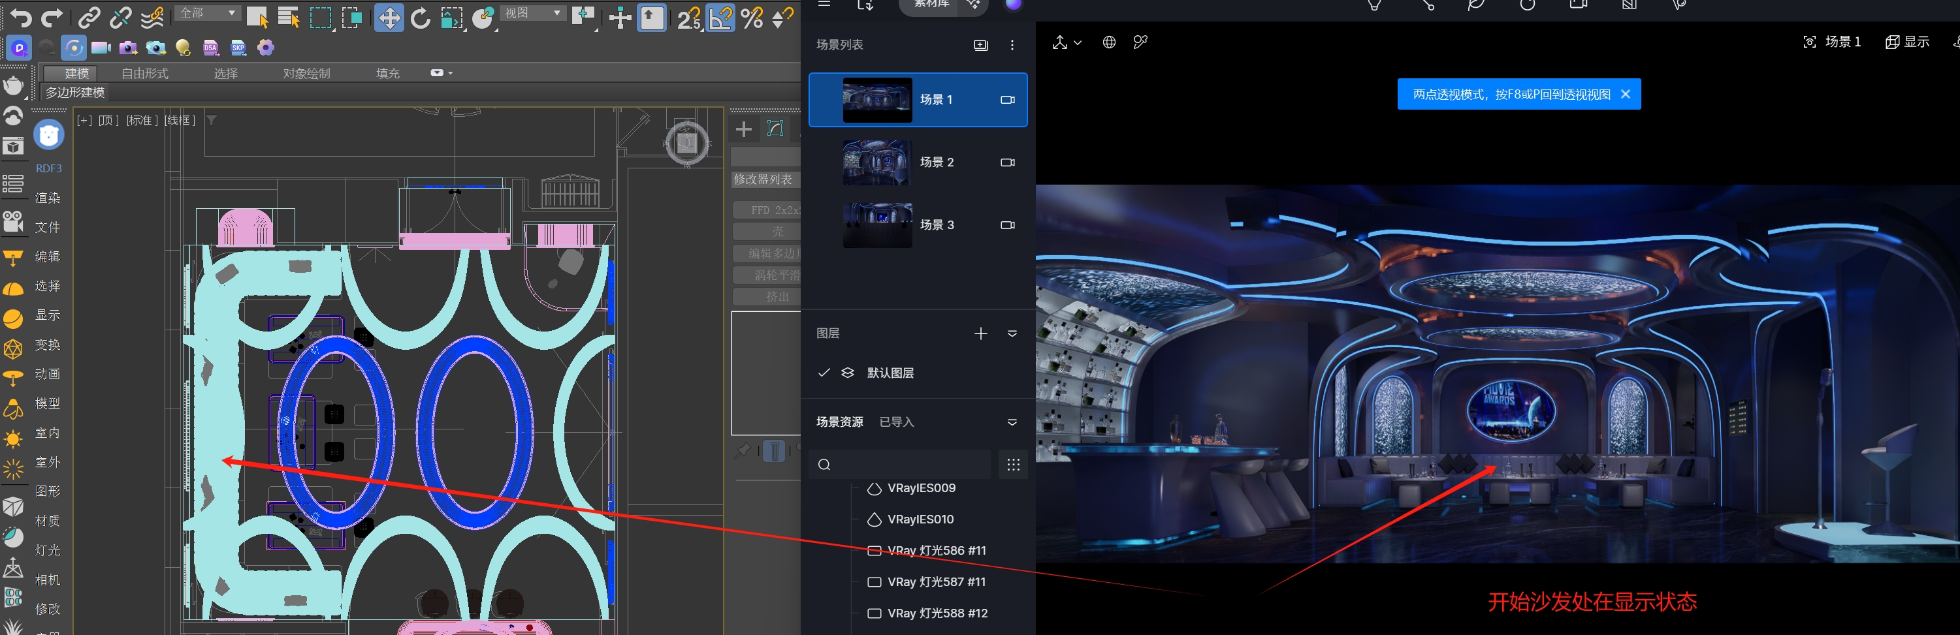Click the Redo arrow in the 3ds Max toolbar
The width and height of the screenshot is (1960, 635).
(52, 18)
